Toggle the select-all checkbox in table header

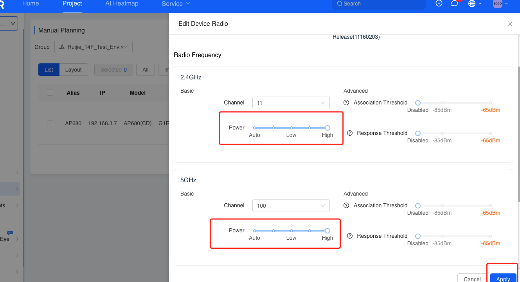tap(50, 93)
